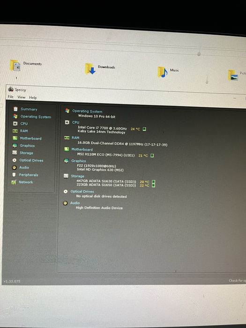This screenshot has height=328, width=246.
Task: Click the summary Optical Drives icon
Action: coord(66,191)
